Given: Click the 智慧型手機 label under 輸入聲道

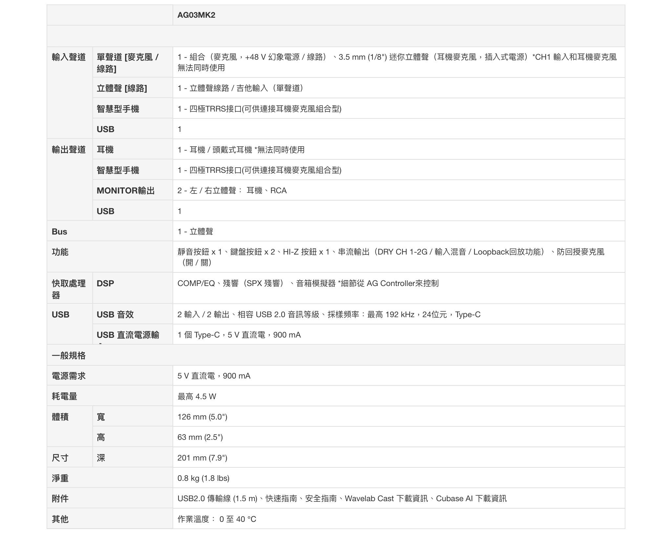Looking at the screenshot, I should [118, 109].
